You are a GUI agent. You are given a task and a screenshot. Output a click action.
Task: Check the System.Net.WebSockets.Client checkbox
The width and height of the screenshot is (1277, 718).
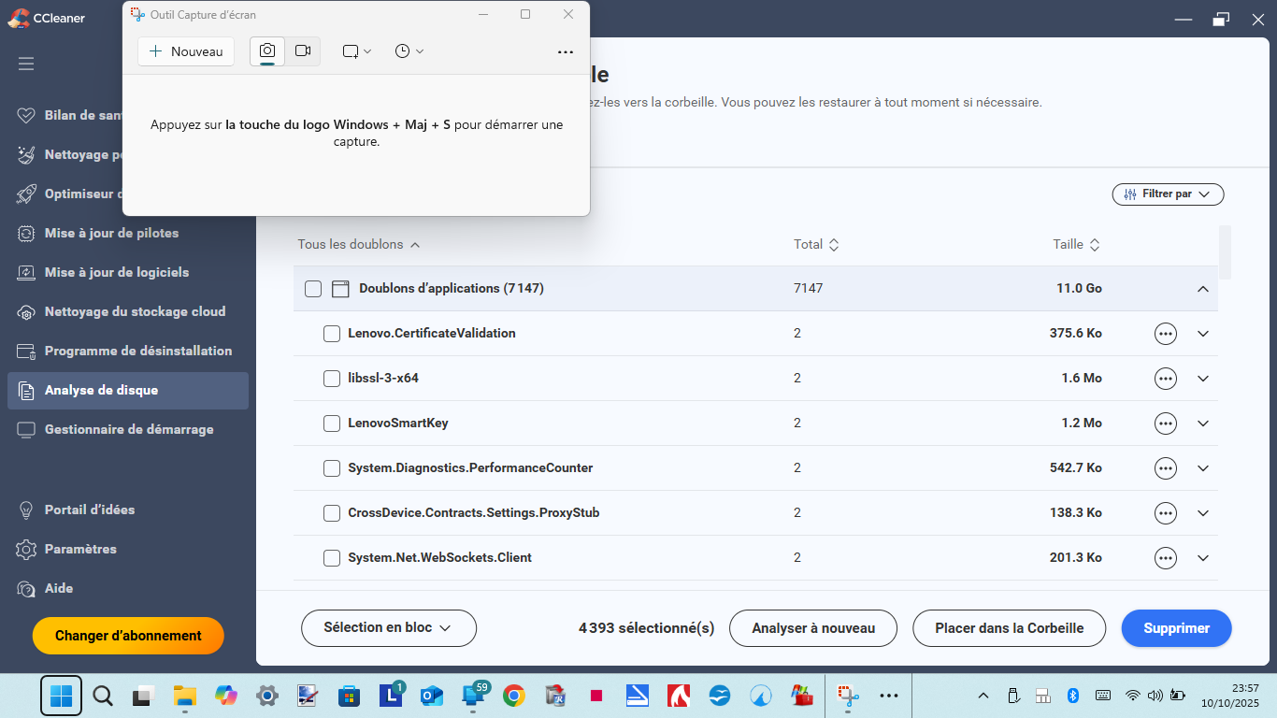click(332, 558)
